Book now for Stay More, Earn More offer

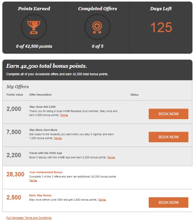coord(169,137)
